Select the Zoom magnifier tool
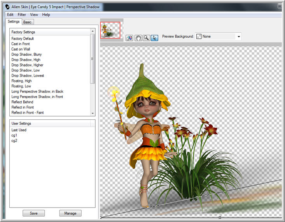This screenshot has width=285, height=222. [x=146, y=38]
